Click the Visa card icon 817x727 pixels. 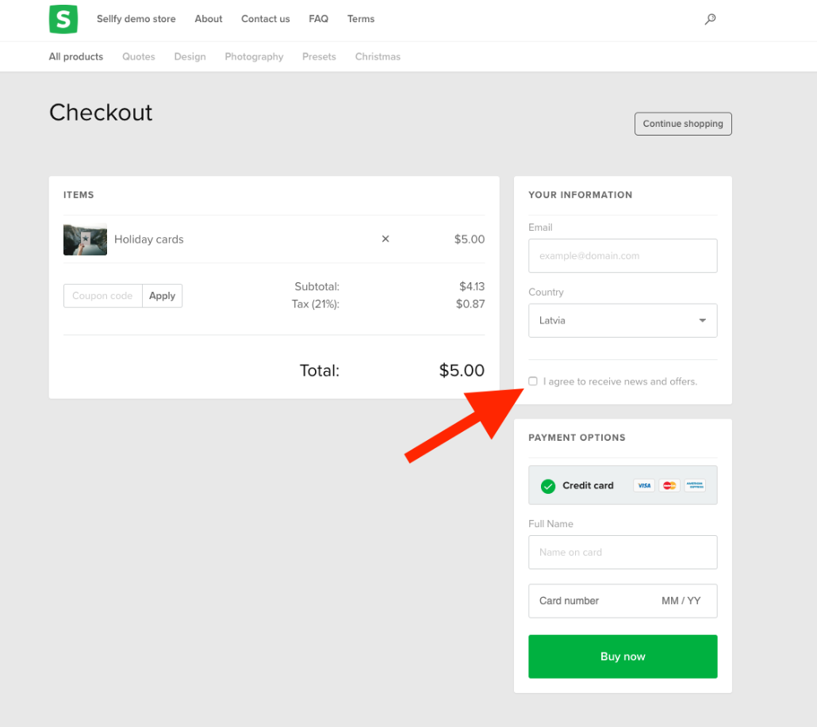[x=644, y=485]
